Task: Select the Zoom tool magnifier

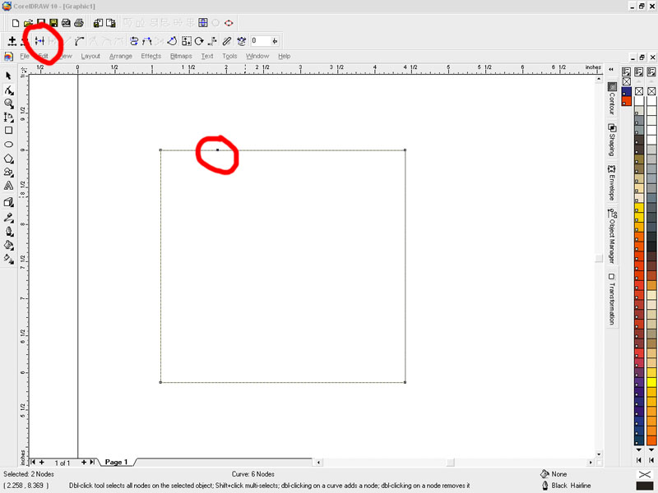Action: click(8, 104)
